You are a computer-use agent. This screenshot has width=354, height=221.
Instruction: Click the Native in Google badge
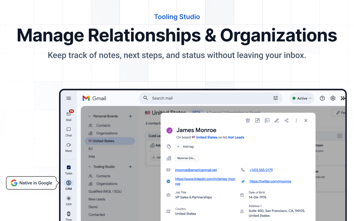(32, 183)
